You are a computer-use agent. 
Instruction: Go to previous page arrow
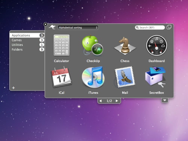click(100, 101)
